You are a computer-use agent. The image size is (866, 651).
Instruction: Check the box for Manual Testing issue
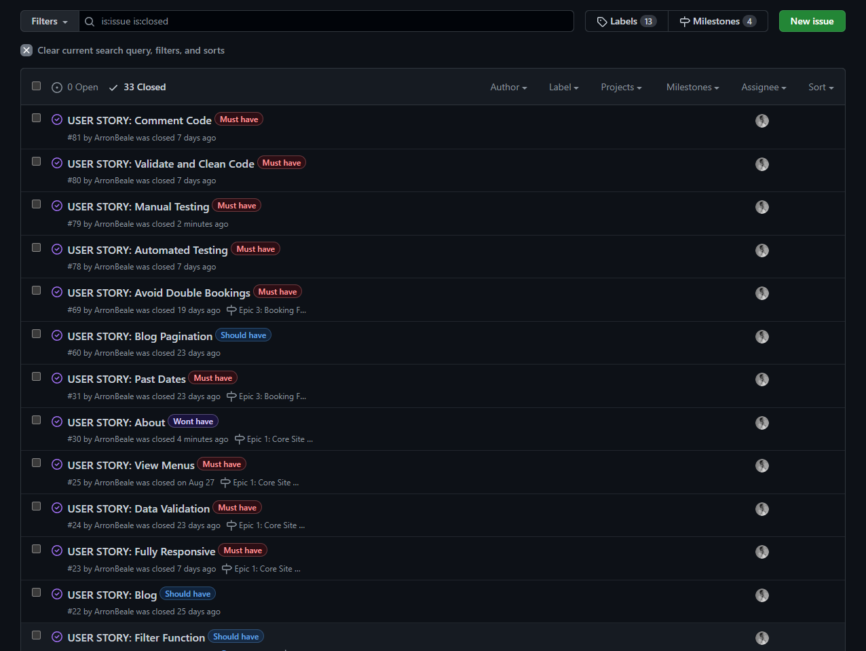(37, 204)
